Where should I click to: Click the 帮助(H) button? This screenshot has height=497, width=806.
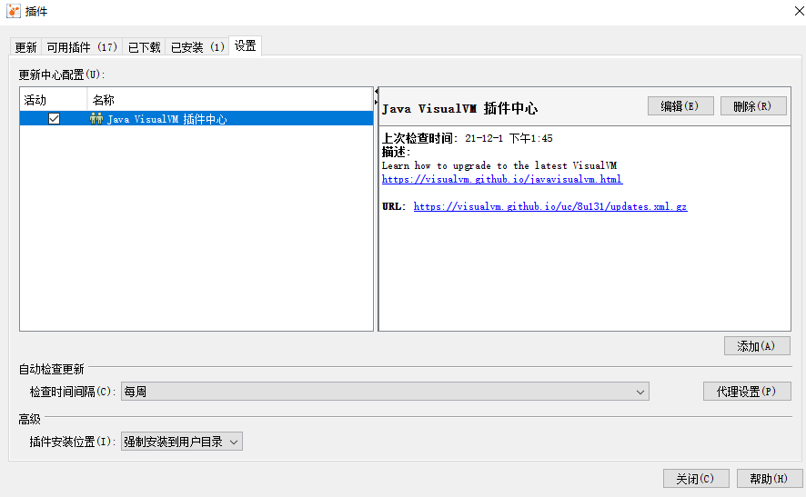(x=770, y=479)
